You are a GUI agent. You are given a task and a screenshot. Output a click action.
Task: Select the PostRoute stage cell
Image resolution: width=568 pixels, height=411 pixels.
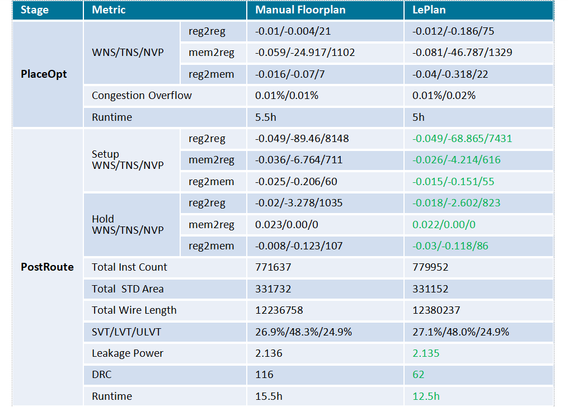pyautogui.click(x=48, y=267)
